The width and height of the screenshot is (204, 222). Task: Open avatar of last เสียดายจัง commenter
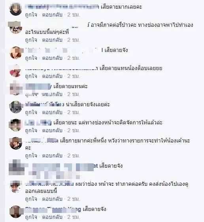(16, 212)
